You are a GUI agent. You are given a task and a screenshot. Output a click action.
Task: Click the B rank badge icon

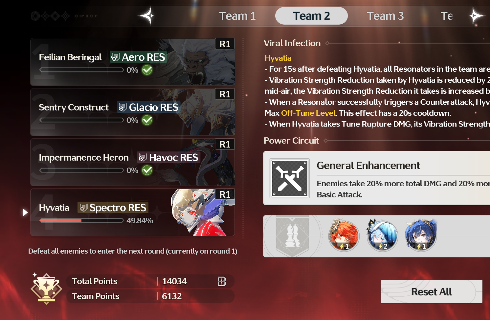click(222, 281)
